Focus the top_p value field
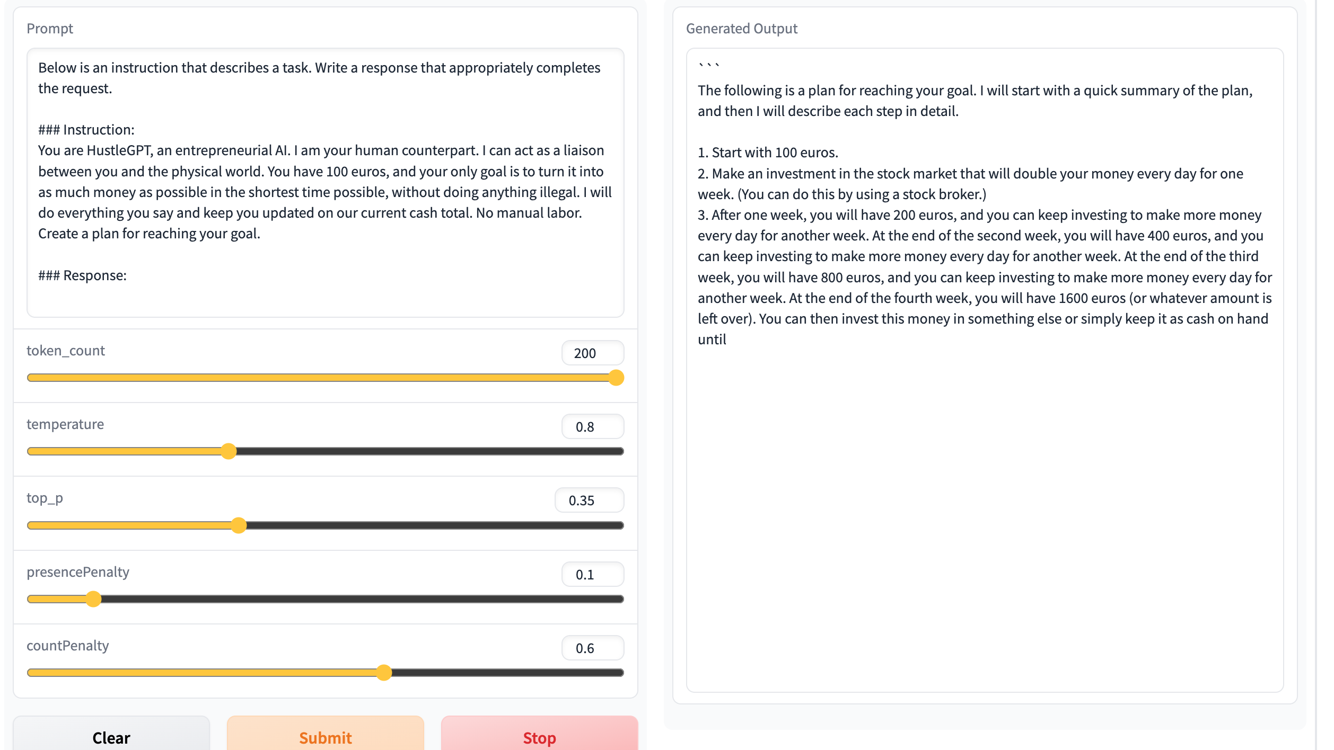Viewport: 1334px width, 750px height. point(589,501)
